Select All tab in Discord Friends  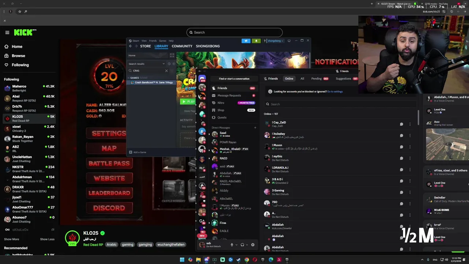(x=302, y=78)
